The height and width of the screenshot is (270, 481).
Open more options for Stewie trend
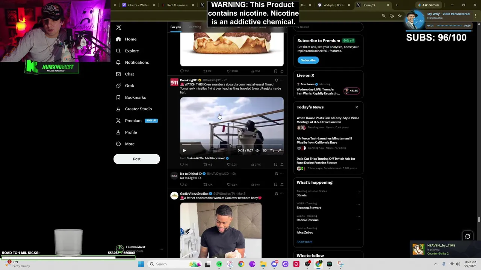point(358,192)
